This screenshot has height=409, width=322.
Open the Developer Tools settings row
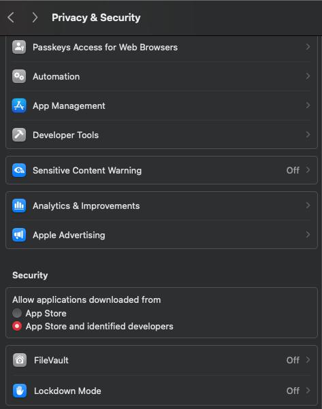161,135
